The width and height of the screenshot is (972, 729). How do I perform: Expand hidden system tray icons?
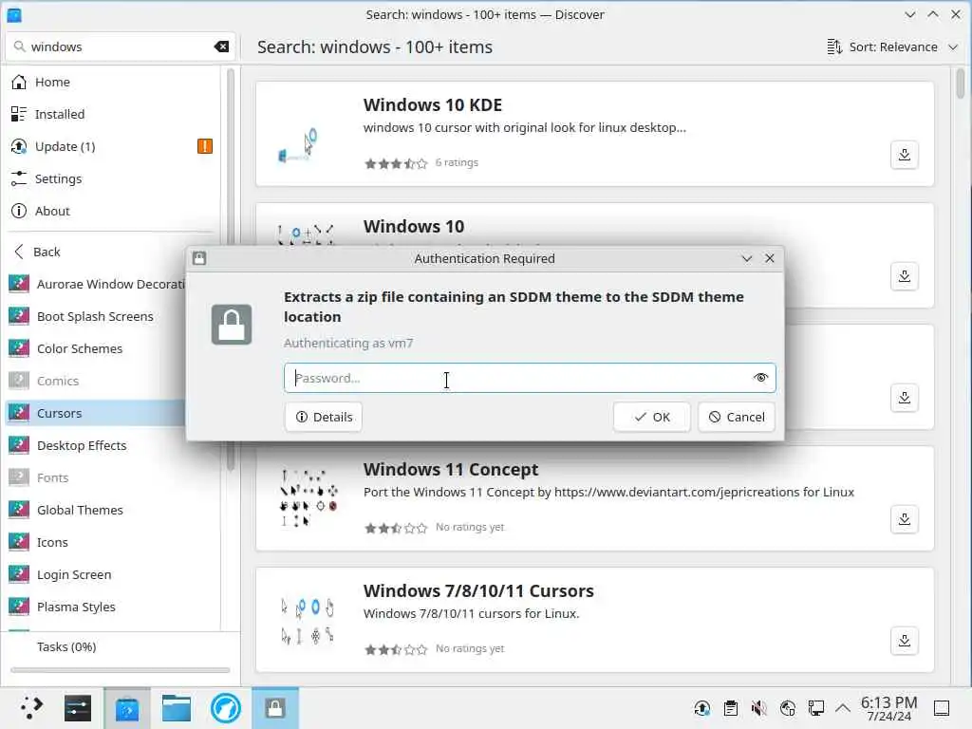[x=843, y=708]
